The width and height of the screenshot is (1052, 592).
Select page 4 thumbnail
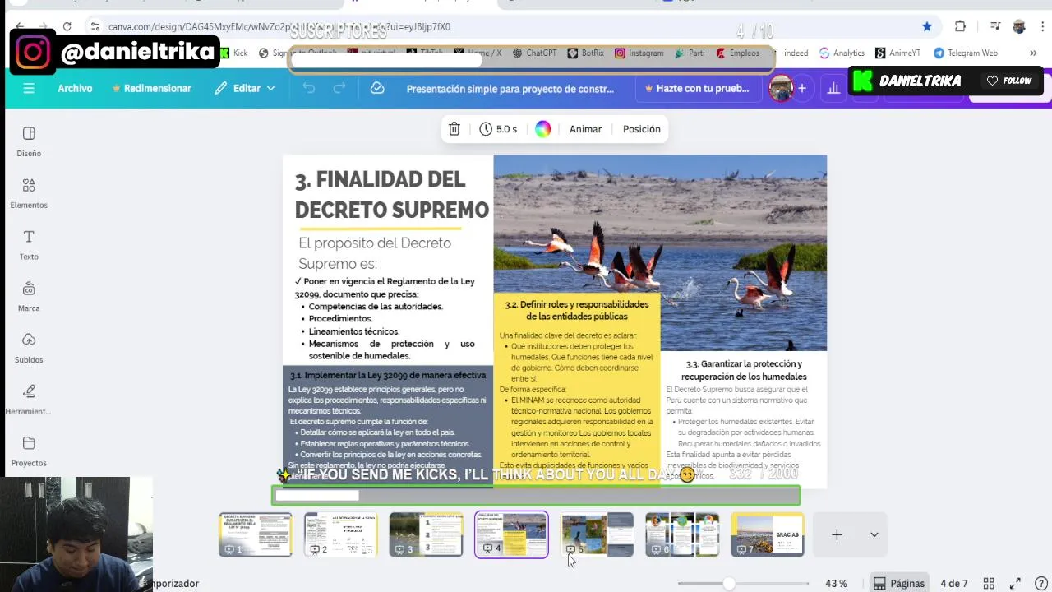pos(511,534)
